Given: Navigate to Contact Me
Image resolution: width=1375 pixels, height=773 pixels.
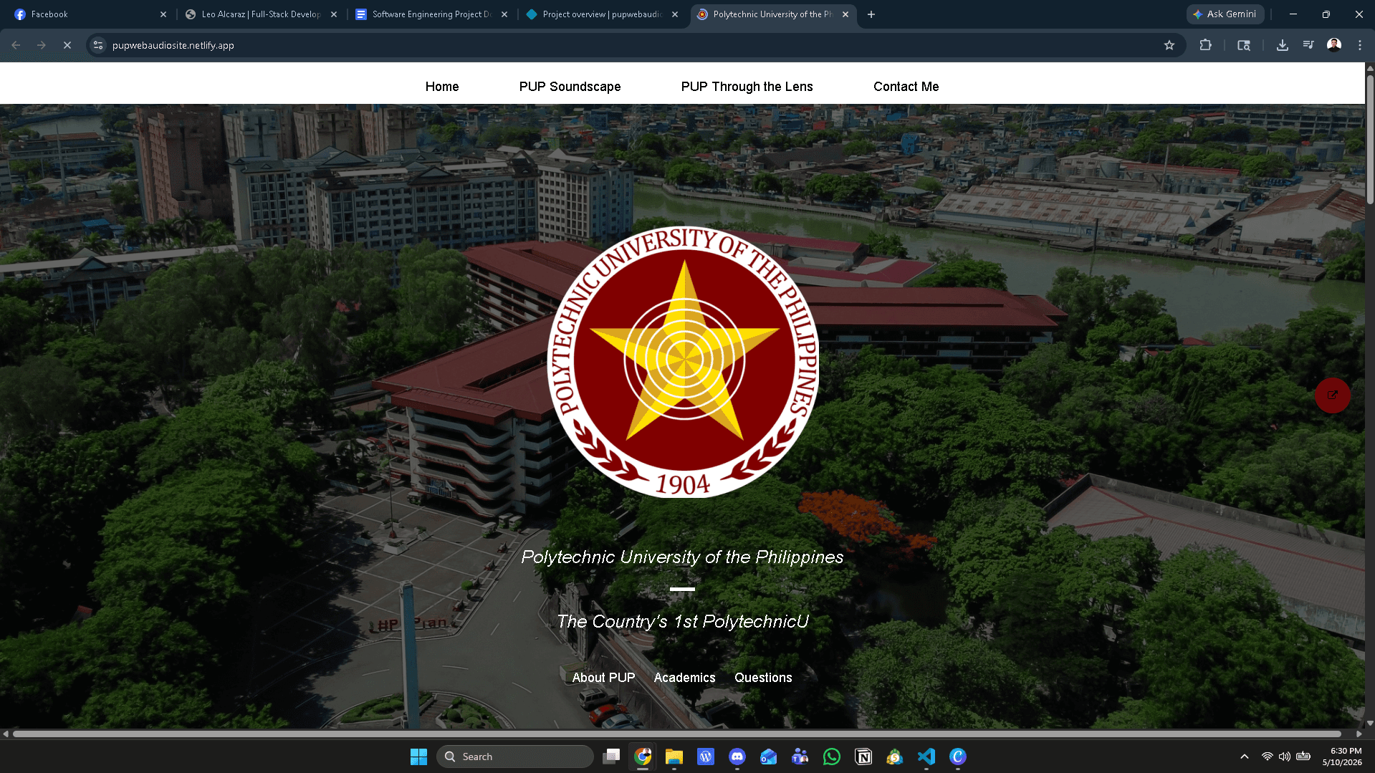Looking at the screenshot, I should [x=906, y=87].
